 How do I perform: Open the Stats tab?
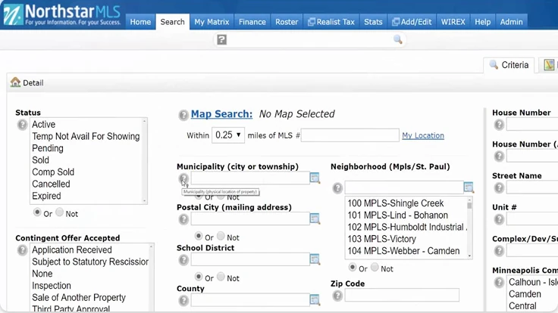373,22
